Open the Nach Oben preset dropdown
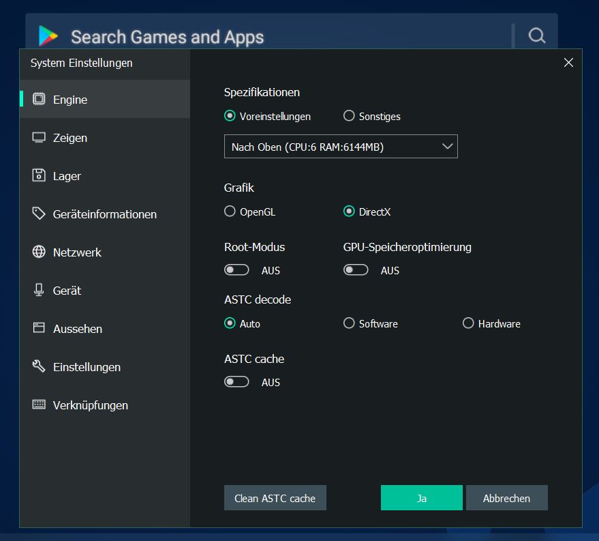Screen dimensions: 599x541 click(341, 147)
